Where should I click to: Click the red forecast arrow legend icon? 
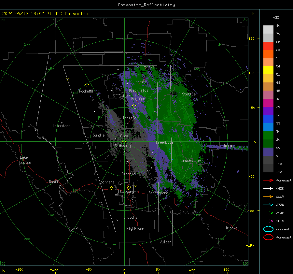[268, 180]
